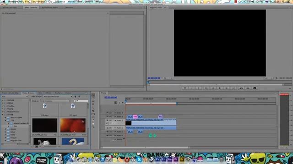Viewport: 293px width, 164px height.
Task: Open the View as dropdown
Action: [55, 101]
